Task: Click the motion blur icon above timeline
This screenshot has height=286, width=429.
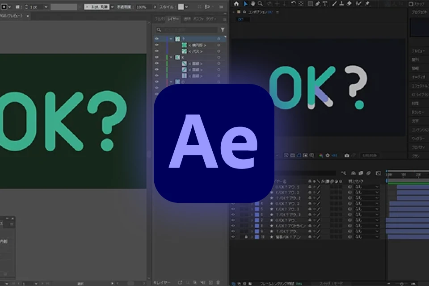Action: coord(369,173)
